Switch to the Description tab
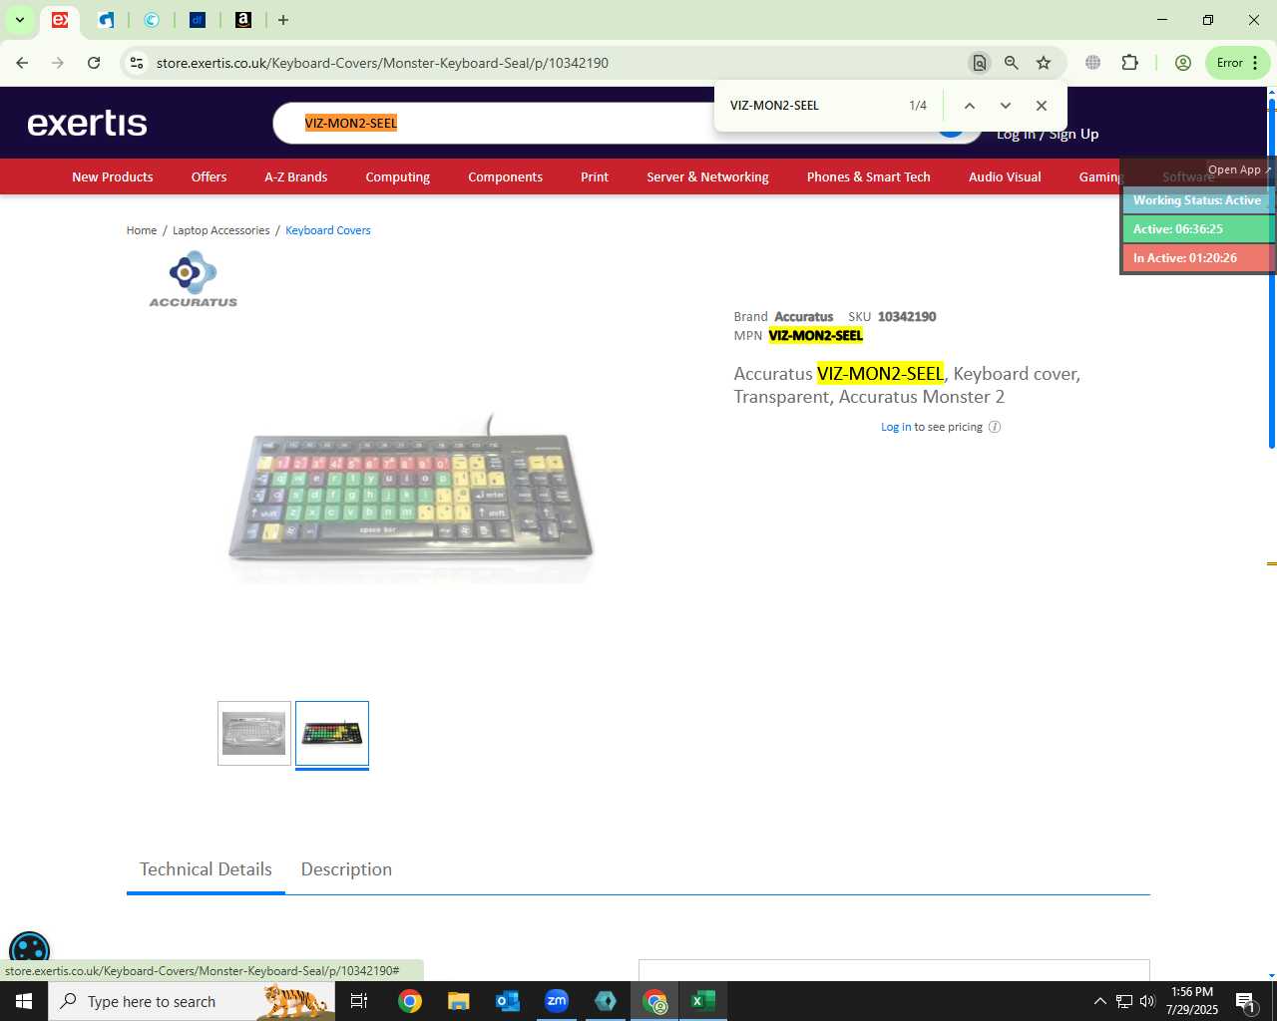This screenshot has width=1277, height=1021. tap(346, 869)
